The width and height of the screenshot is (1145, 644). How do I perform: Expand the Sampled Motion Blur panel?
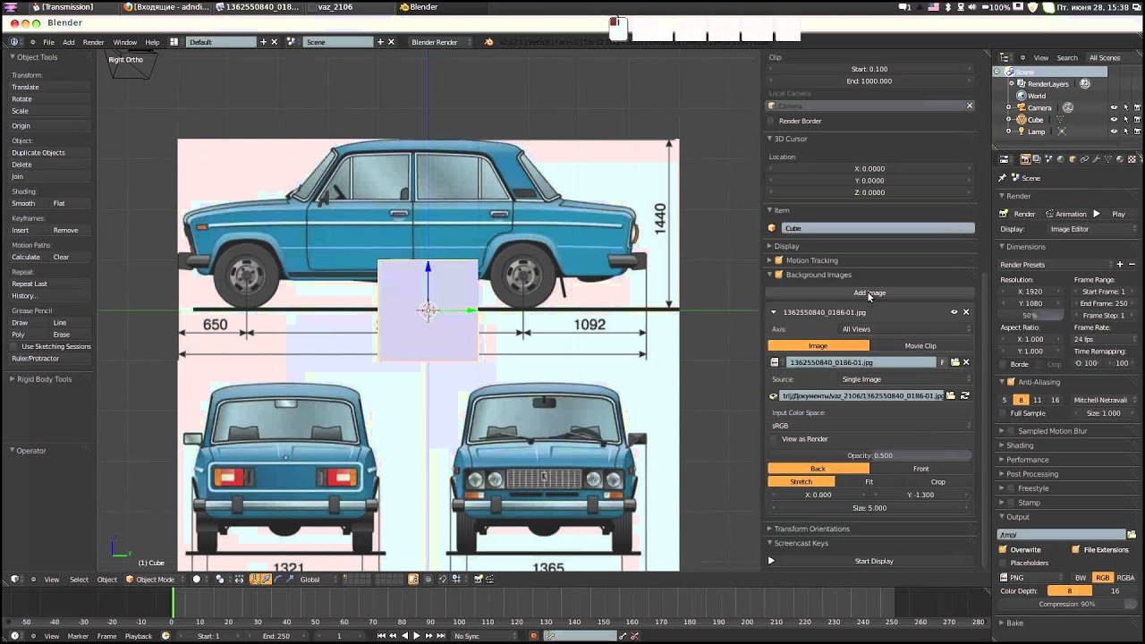(1002, 431)
